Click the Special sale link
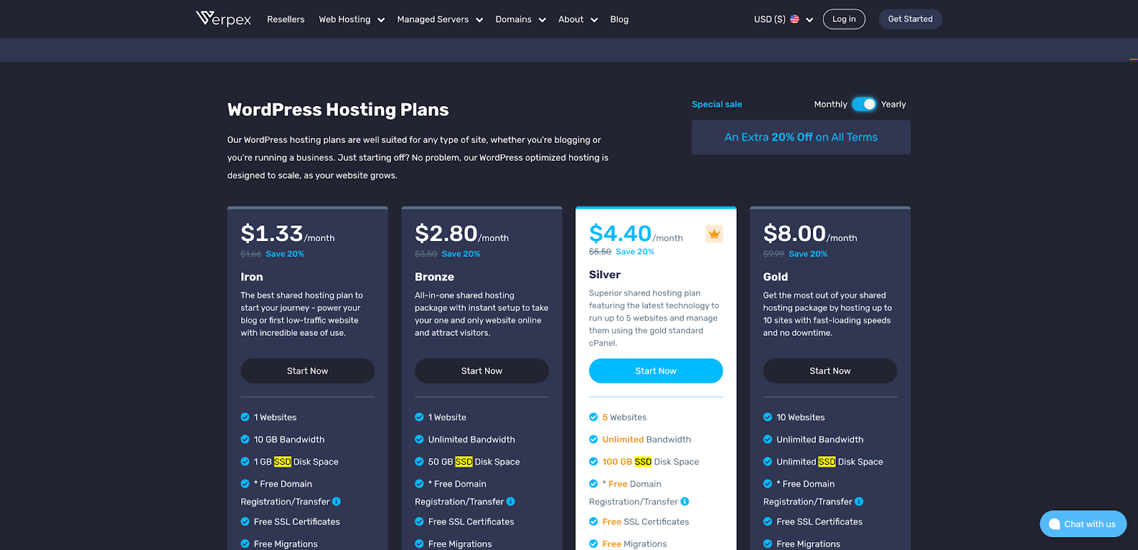 click(716, 104)
